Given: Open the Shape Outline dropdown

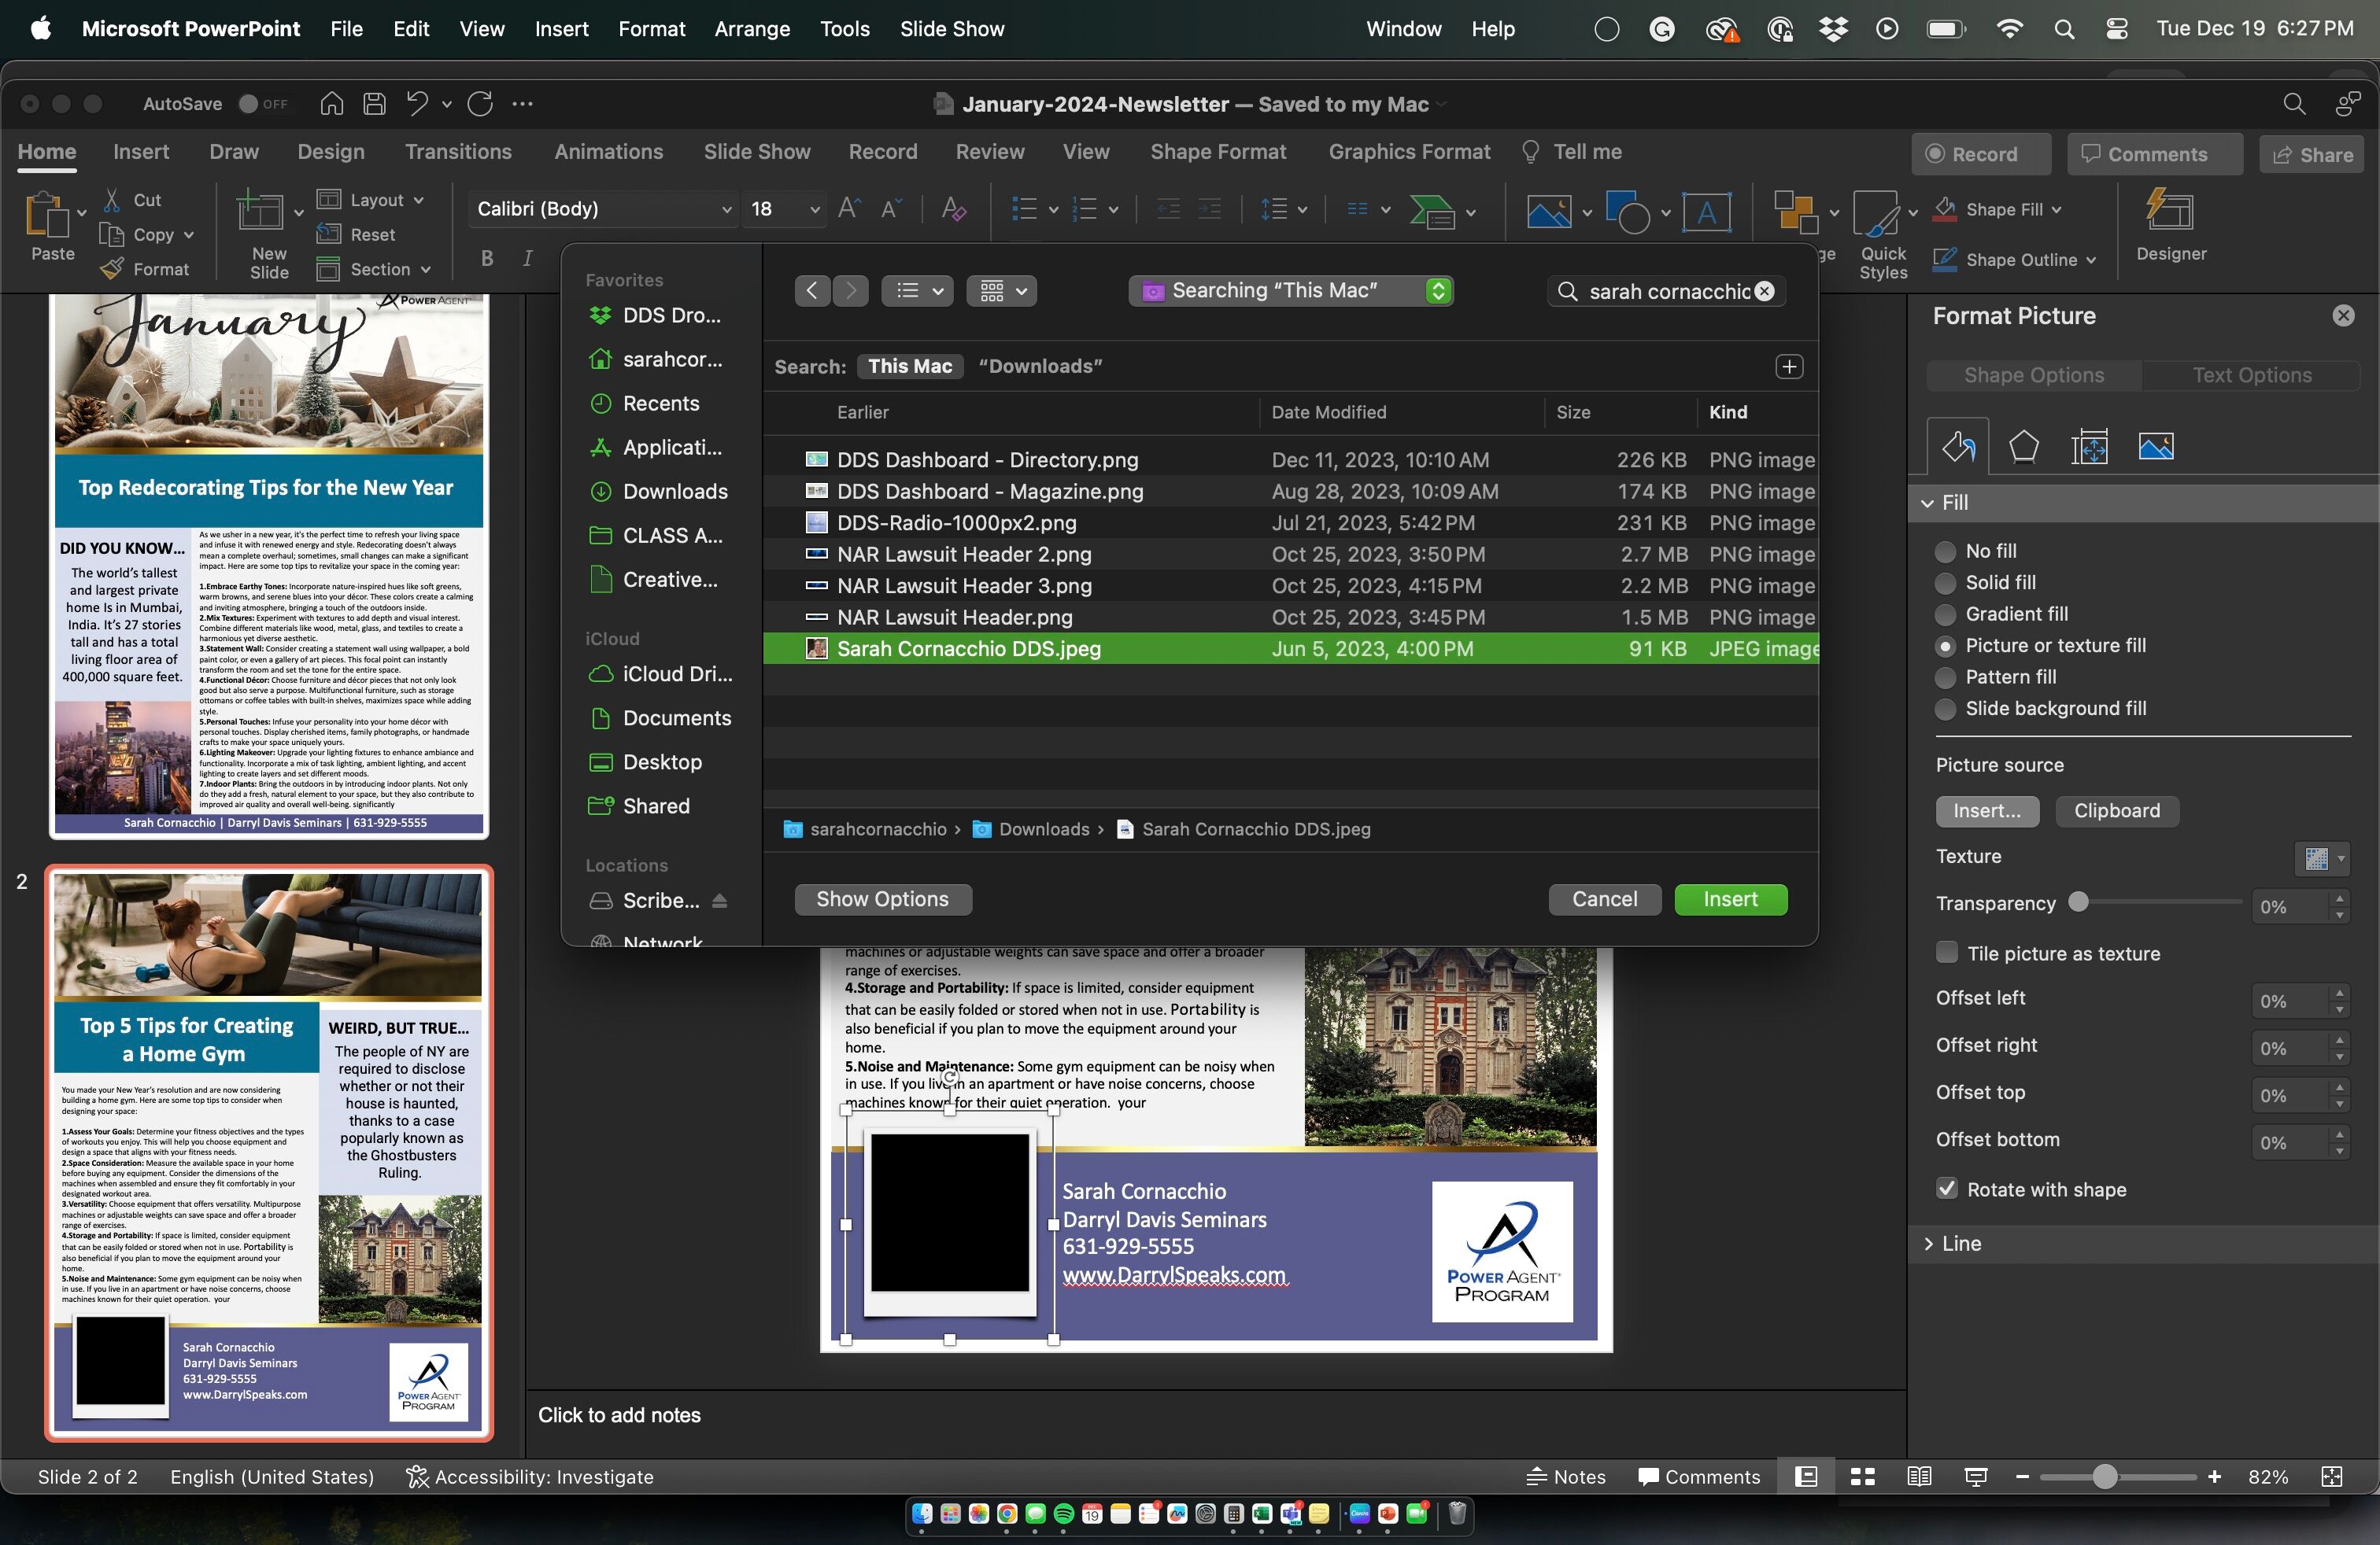Looking at the screenshot, I should 2092,260.
